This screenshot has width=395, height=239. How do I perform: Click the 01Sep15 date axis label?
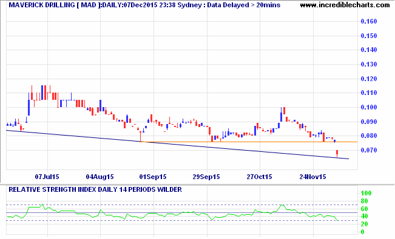pos(153,177)
